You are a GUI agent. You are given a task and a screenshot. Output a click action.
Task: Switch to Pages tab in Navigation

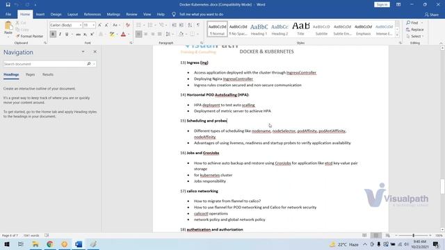(30, 74)
